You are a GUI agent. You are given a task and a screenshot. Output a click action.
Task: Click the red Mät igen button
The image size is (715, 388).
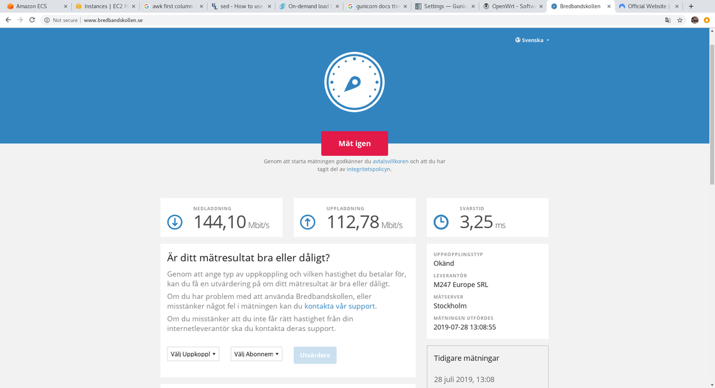354,144
